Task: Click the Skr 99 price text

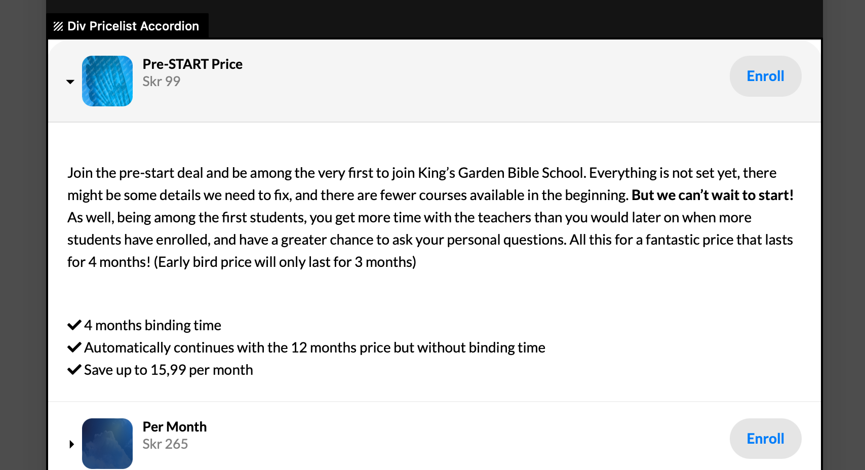Action: (162, 82)
